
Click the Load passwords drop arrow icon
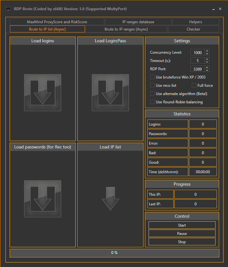(x=43, y=199)
